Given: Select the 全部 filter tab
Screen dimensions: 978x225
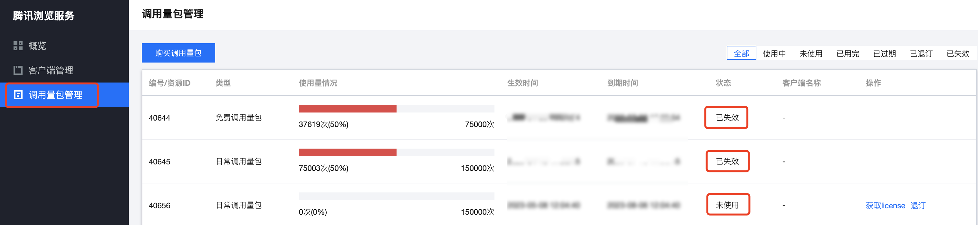Looking at the screenshot, I should (x=741, y=53).
